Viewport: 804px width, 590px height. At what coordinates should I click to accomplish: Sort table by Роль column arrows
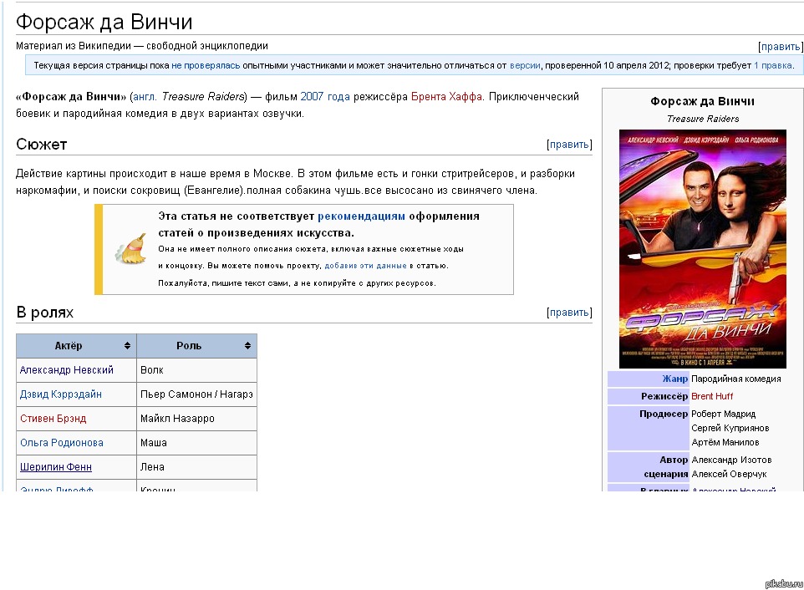tap(247, 346)
